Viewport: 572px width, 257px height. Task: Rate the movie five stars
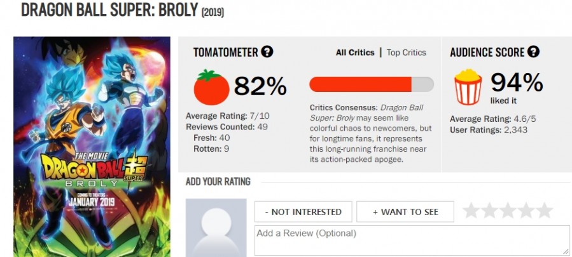[x=545, y=211]
